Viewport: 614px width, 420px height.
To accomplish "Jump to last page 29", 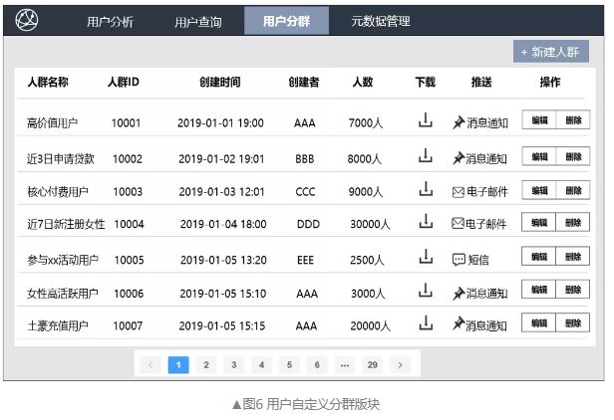I will pos(373,365).
